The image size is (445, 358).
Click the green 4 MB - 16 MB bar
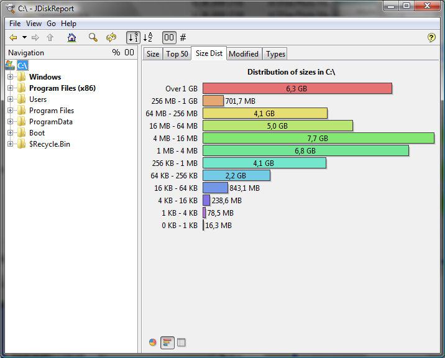click(x=318, y=138)
